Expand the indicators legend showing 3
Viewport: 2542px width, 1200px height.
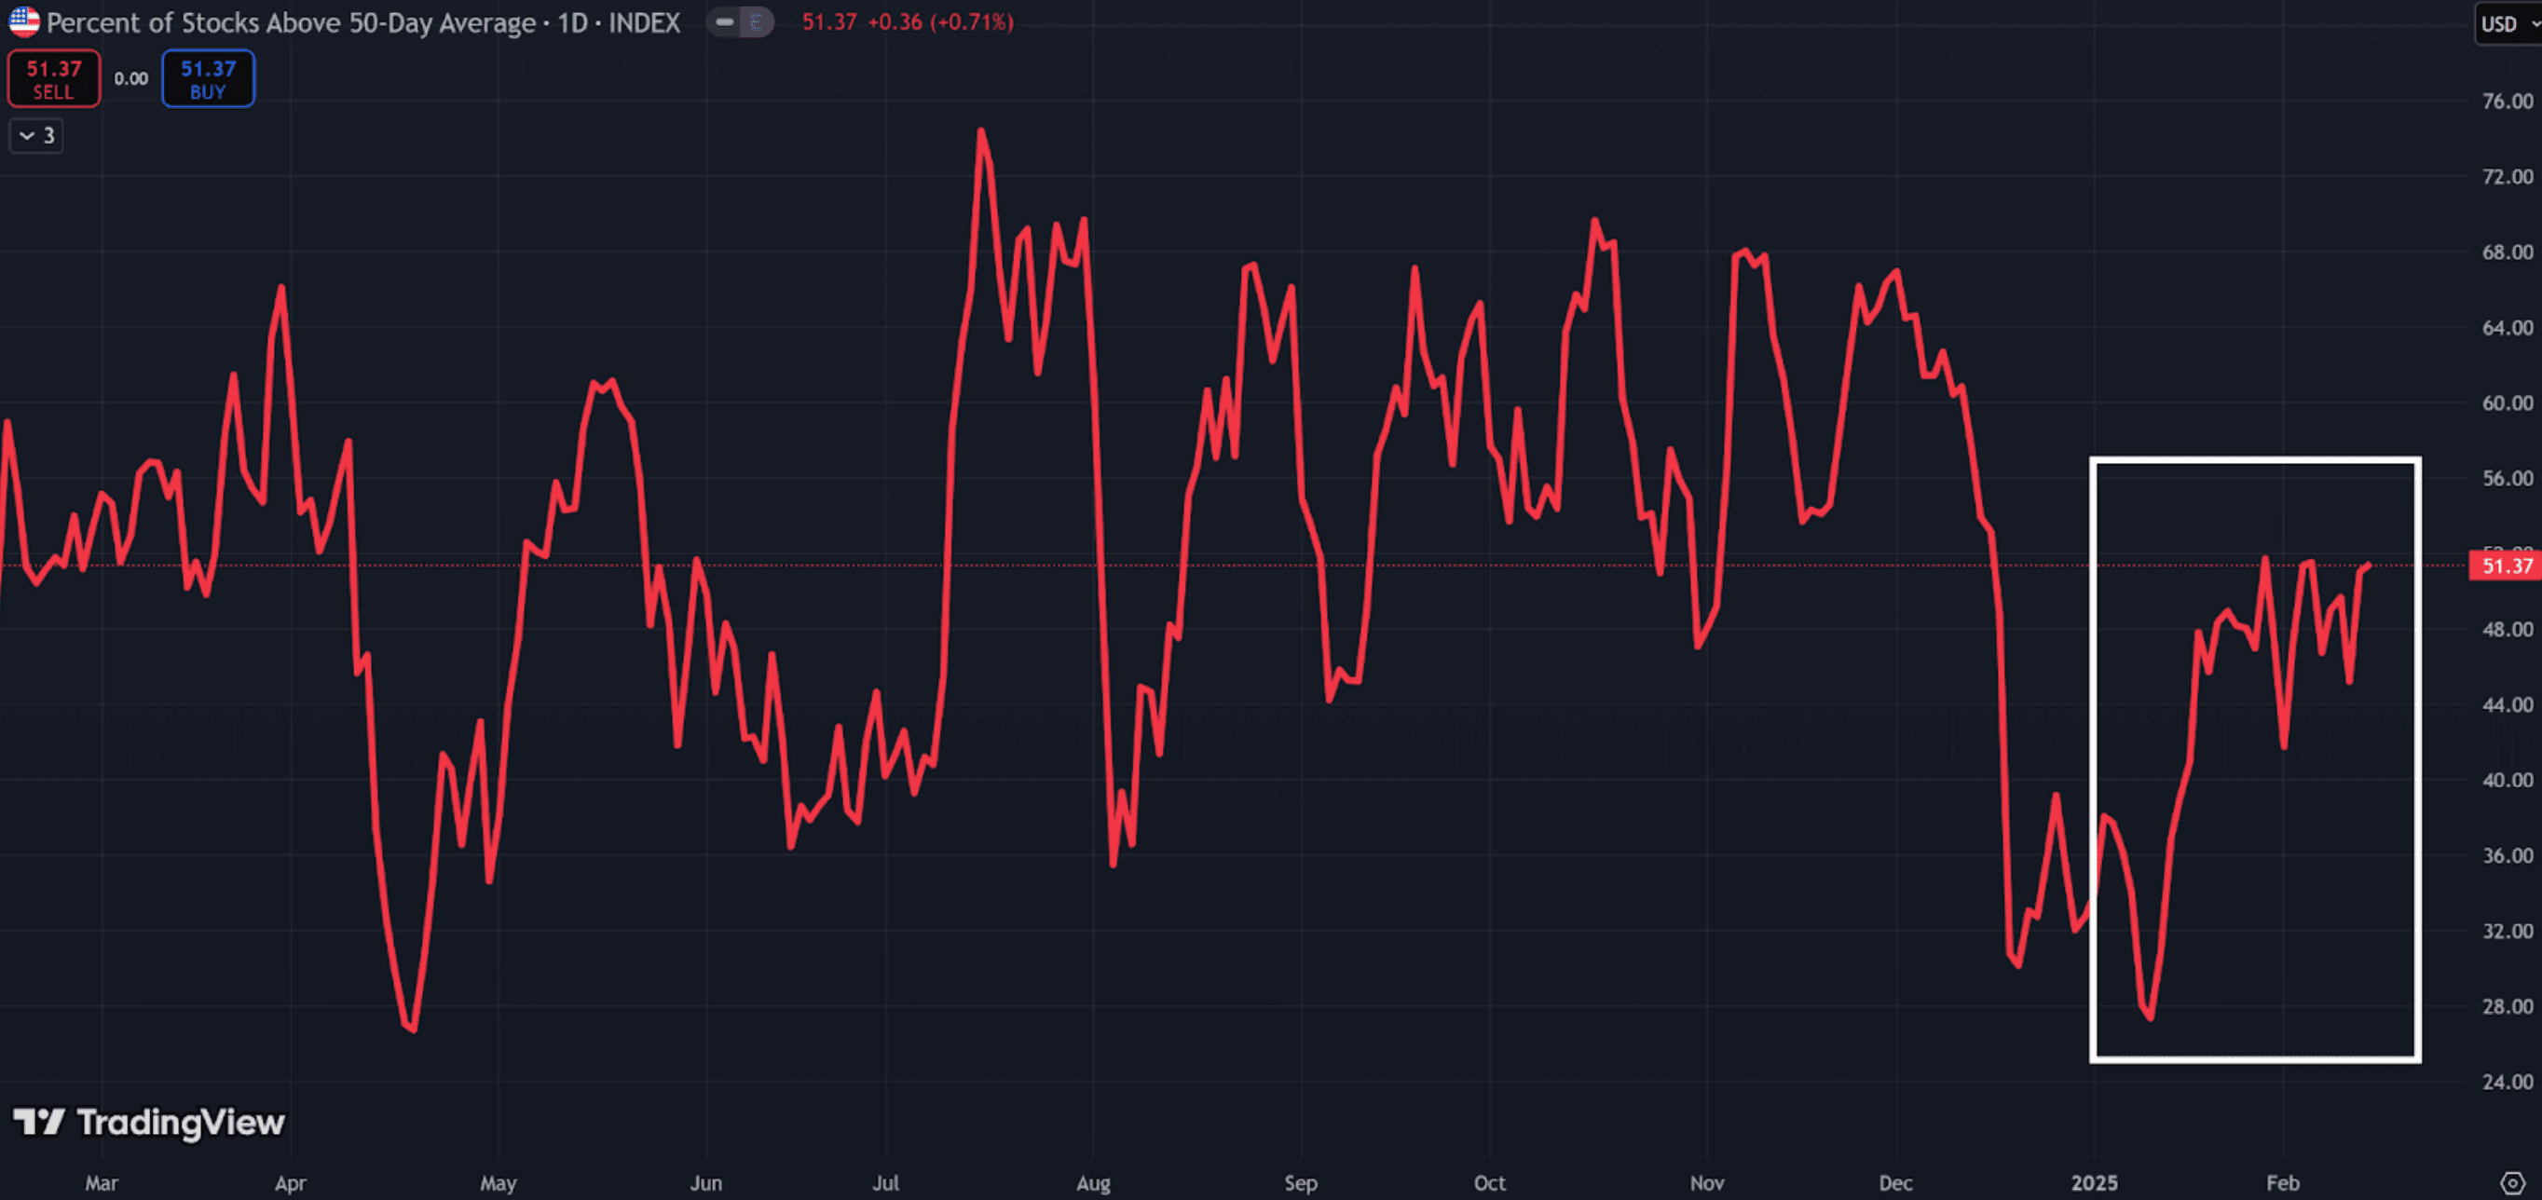point(36,135)
